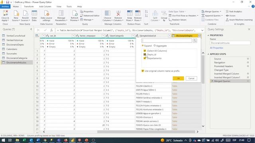Toggle Use original column name as prefix
The height and width of the screenshot is (143, 255).
(x=143, y=71)
